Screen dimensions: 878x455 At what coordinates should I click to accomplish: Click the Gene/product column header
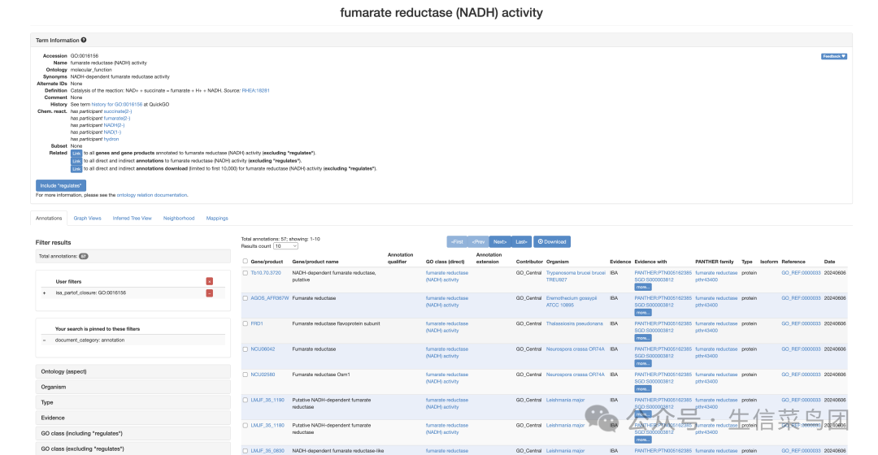pyautogui.click(x=267, y=262)
